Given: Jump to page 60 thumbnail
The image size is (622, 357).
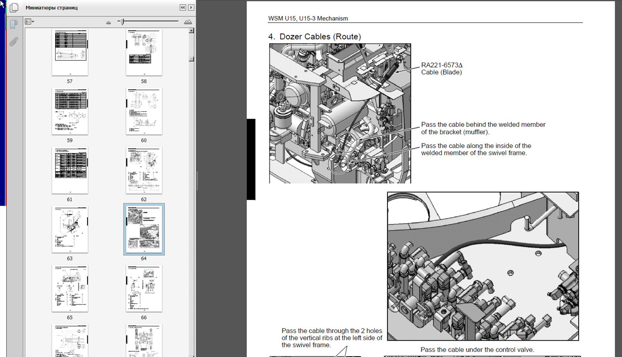Looking at the screenshot, I should pos(144,111).
